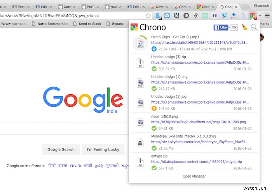
Task: Click file name Monotype_SkyFonts_Mac64_5.1.0.0.dmg
Action: (183, 136)
